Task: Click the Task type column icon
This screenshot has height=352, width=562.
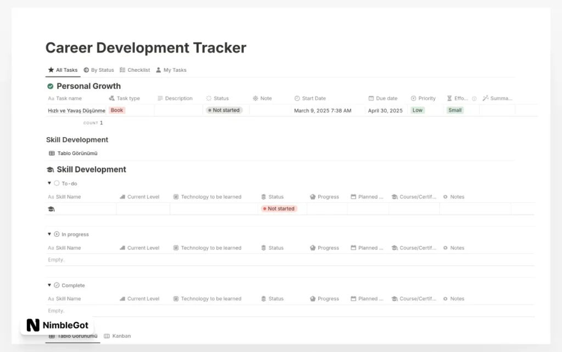Action: [112, 98]
